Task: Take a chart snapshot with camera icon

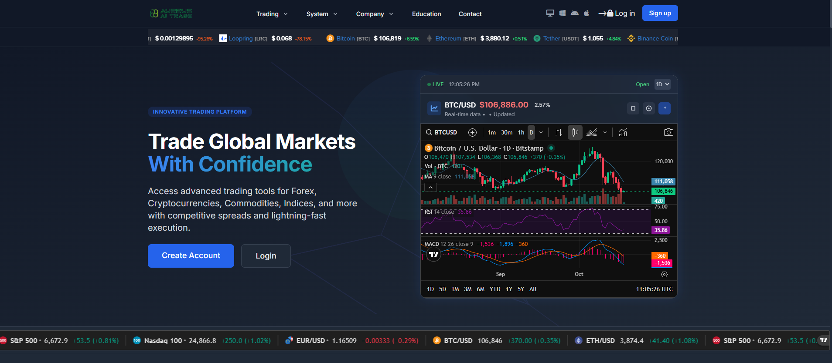Action: pyautogui.click(x=668, y=132)
